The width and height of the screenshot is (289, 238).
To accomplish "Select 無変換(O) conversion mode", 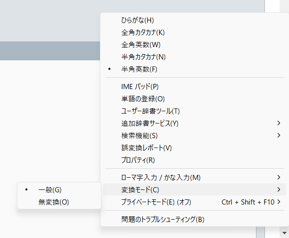I will [x=54, y=202].
